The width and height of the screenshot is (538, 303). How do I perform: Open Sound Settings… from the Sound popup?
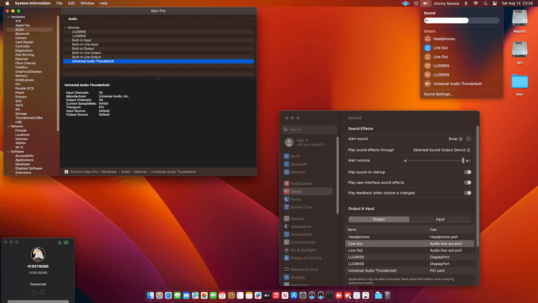coord(438,94)
